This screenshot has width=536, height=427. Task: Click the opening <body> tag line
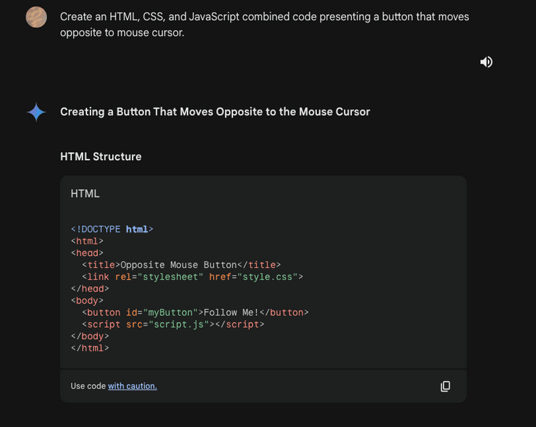87,301
